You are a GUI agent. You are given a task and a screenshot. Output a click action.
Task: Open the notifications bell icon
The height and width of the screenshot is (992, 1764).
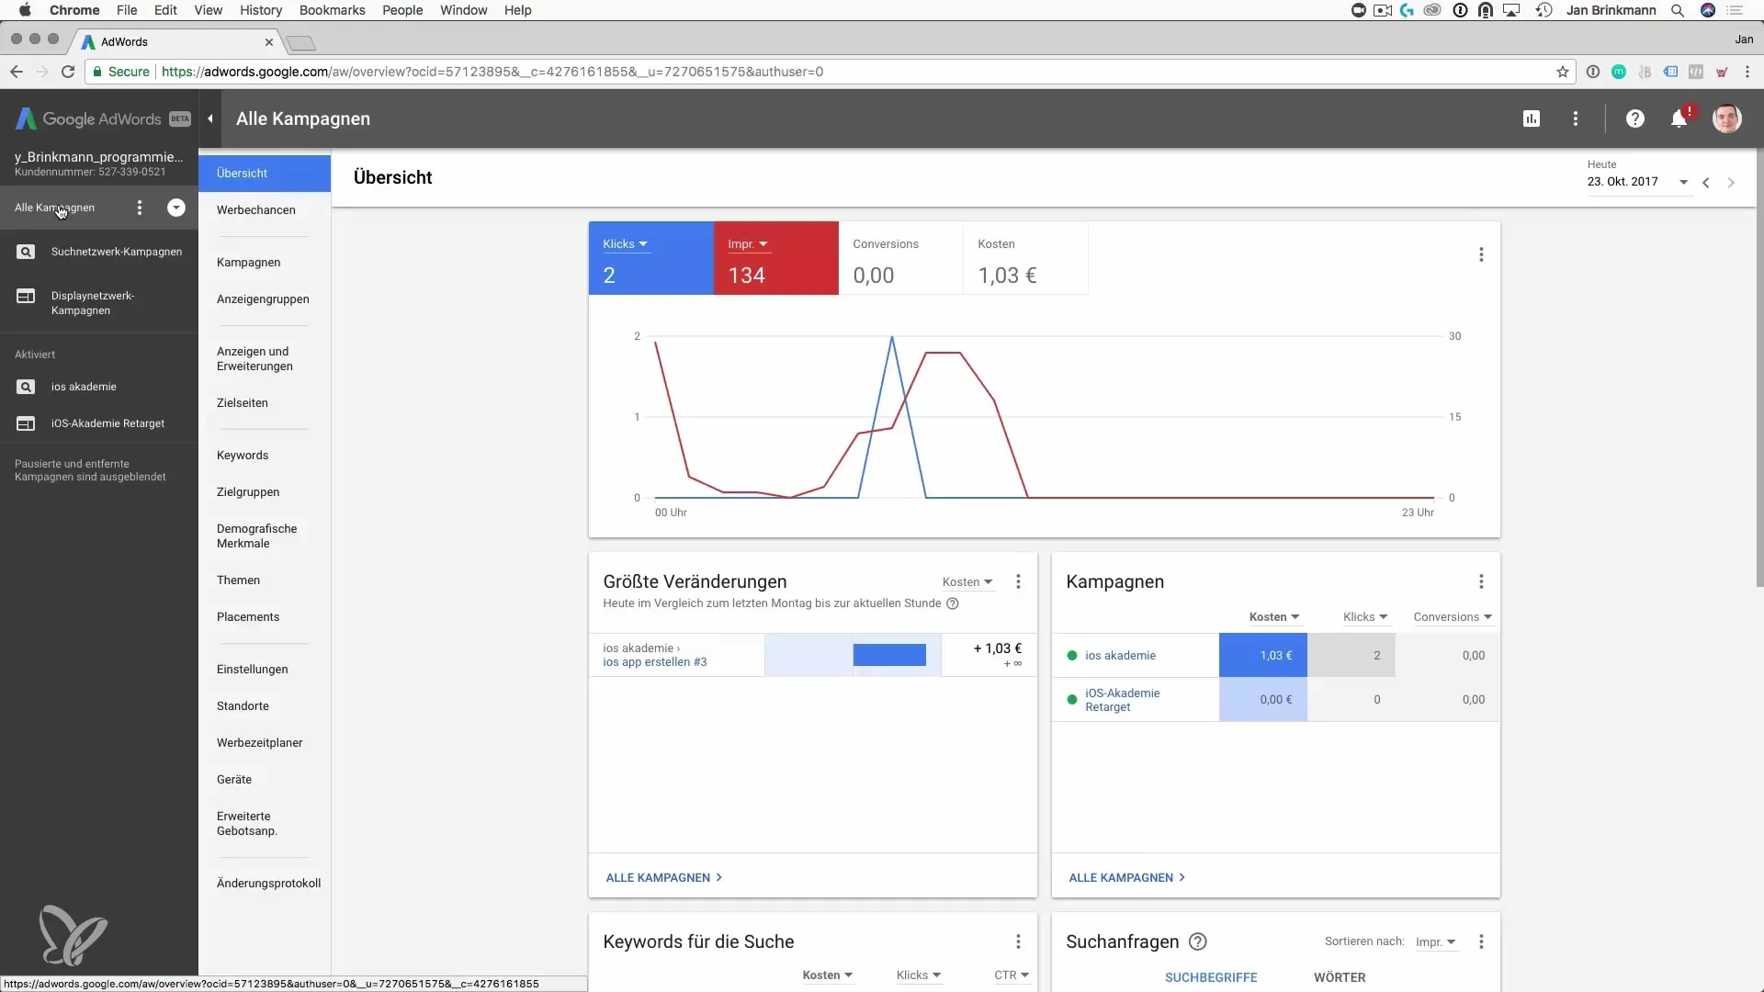(1679, 118)
